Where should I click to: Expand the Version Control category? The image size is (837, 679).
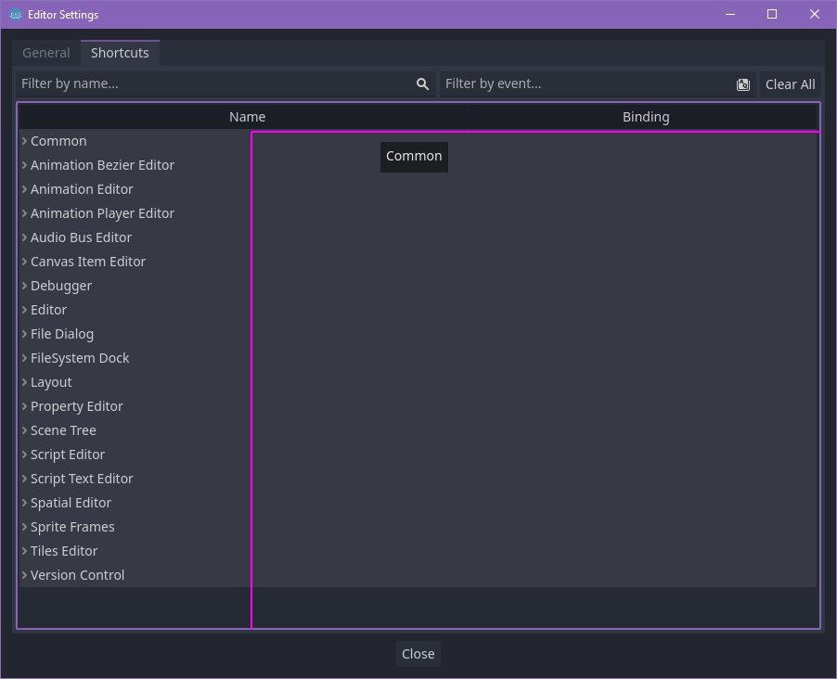(x=24, y=574)
